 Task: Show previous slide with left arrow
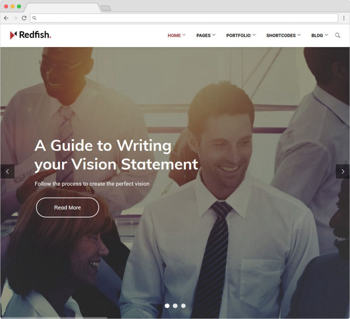pos(7,171)
